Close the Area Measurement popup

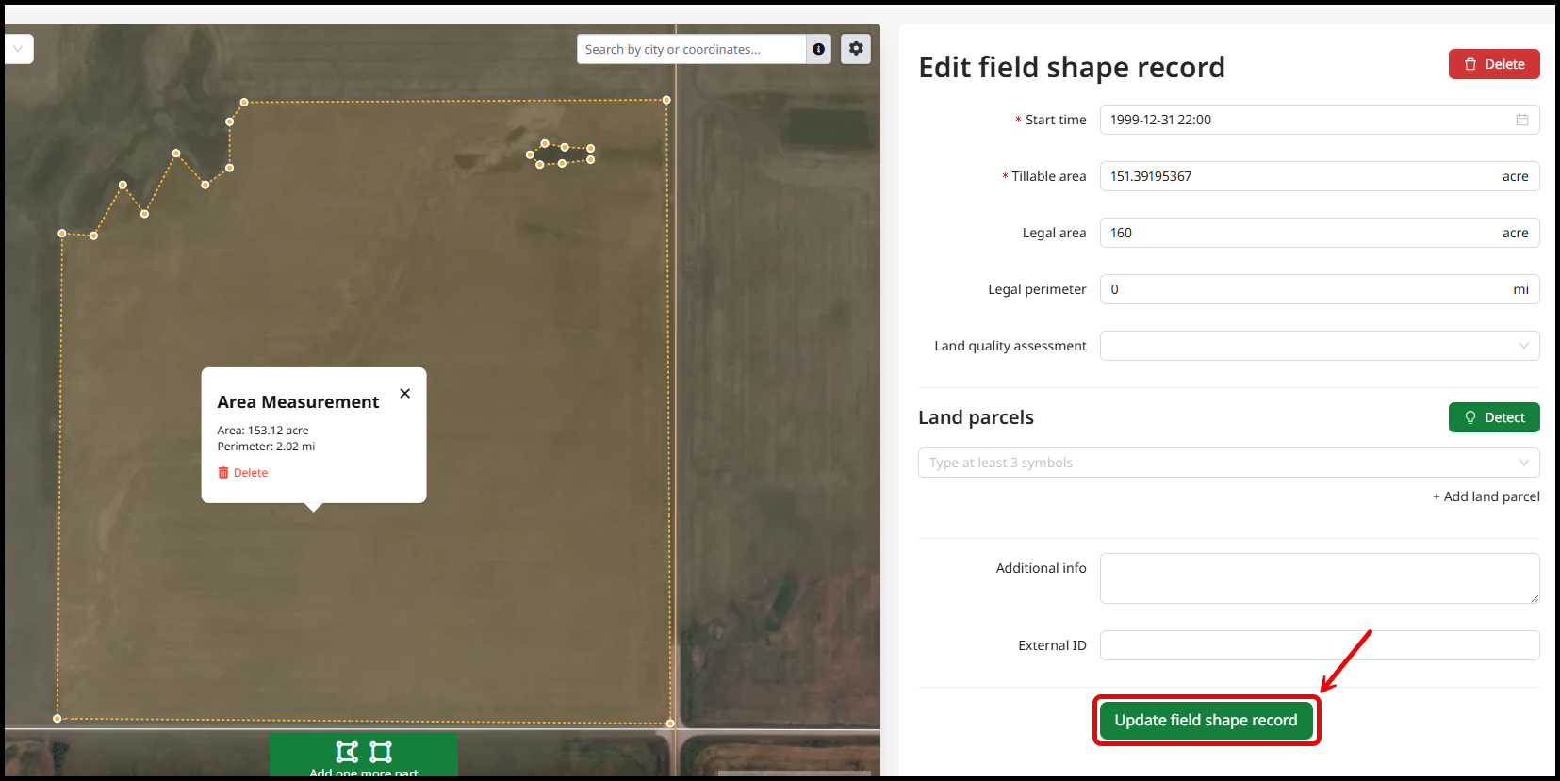404,394
